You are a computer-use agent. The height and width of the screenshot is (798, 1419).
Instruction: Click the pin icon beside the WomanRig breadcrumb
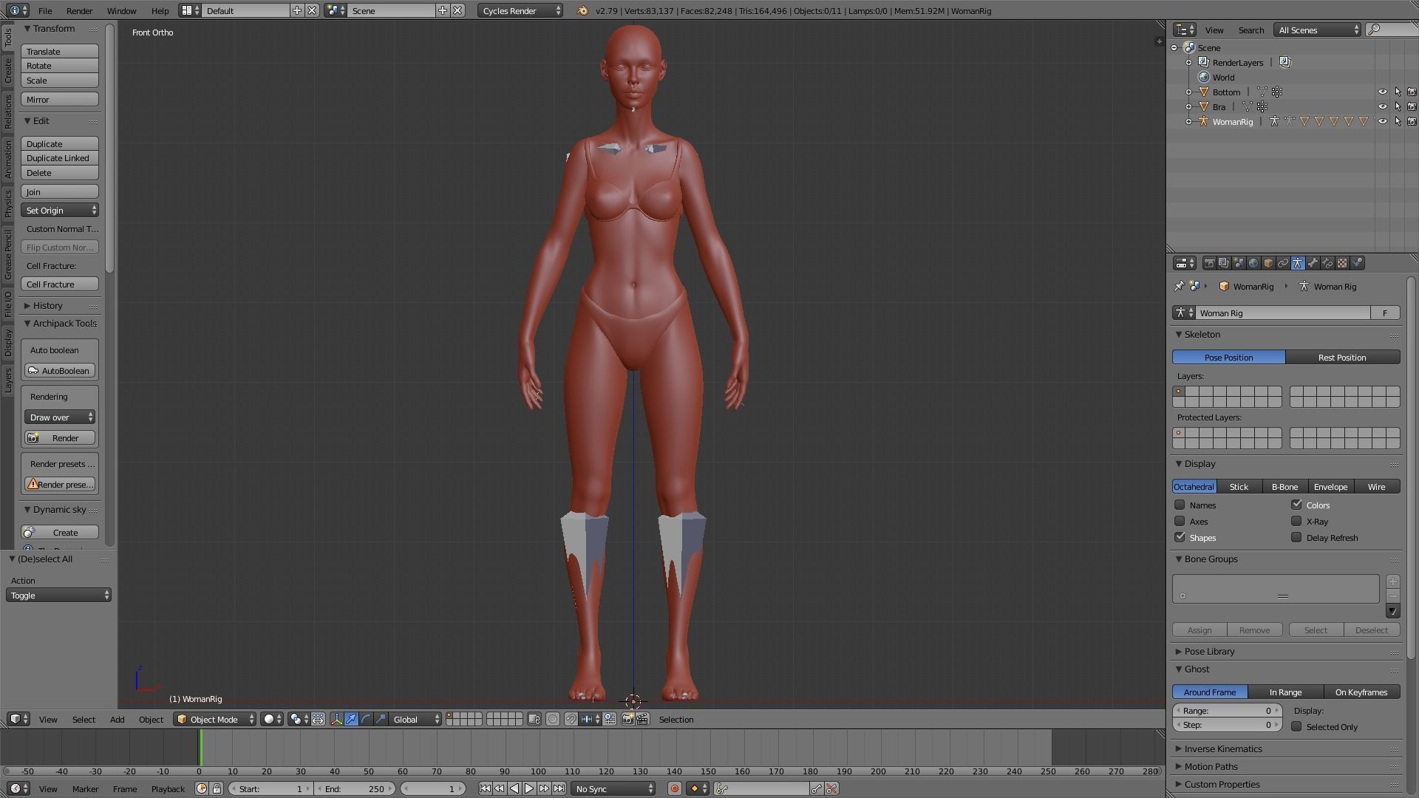tap(1180, 287)
